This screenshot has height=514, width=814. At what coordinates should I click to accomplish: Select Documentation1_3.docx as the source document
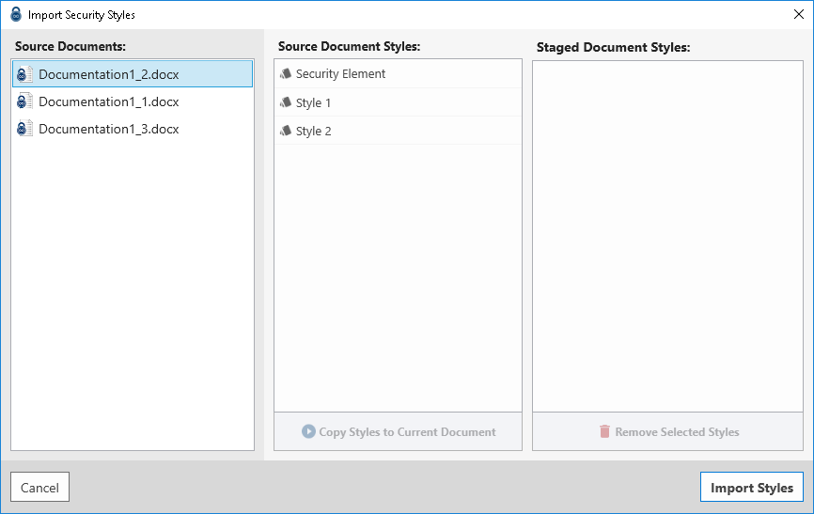click(x=108, y=129)
